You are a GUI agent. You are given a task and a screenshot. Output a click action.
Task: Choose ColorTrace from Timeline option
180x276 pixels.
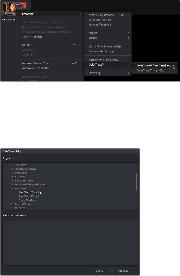tap(154, 66)
